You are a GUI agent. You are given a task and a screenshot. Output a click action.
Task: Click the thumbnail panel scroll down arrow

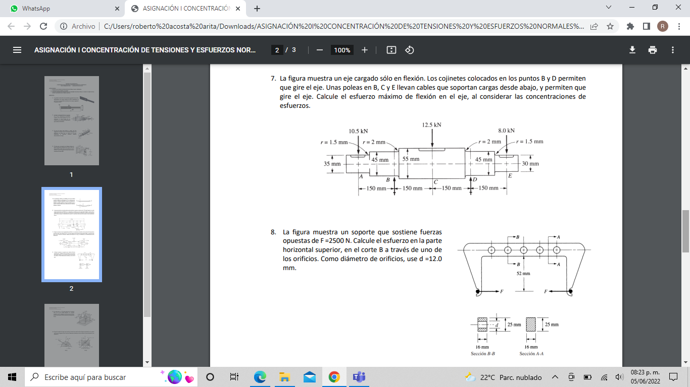pos(147,363)
